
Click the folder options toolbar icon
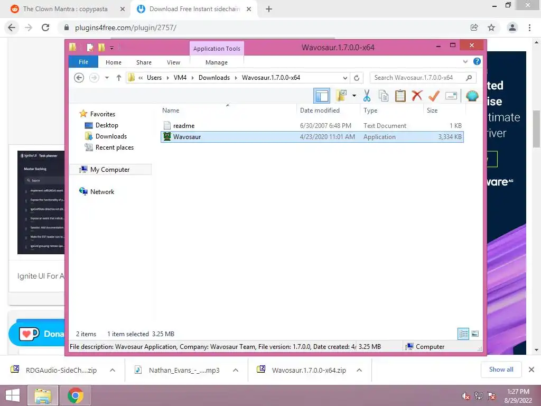tap(341, 96)
